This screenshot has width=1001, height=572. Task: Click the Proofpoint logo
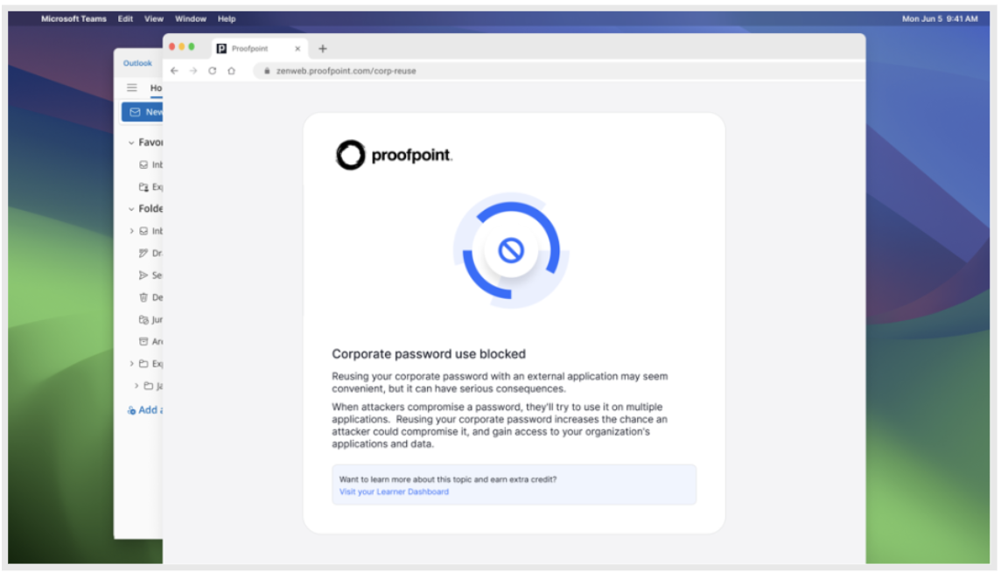click(x=394, y=156)
